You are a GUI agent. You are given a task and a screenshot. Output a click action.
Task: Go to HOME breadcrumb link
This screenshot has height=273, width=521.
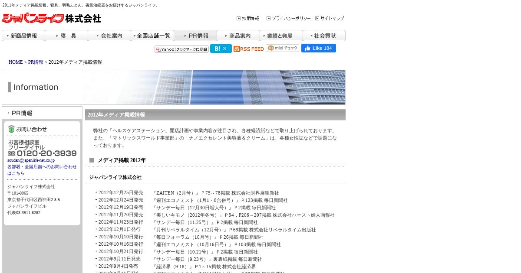[16, 62]
